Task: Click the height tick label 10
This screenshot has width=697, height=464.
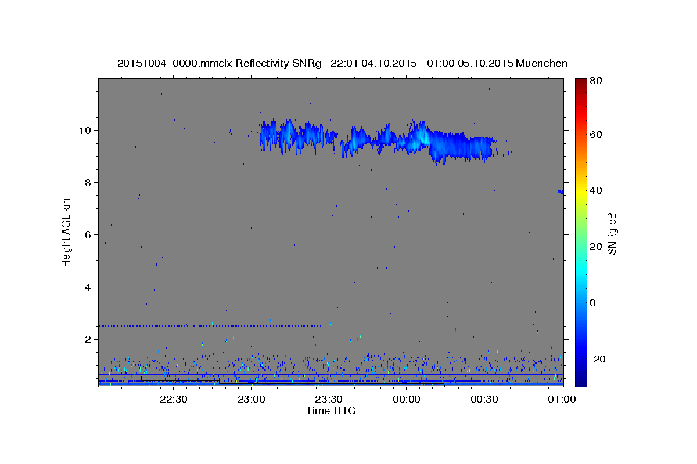Action: coord(87,130)
